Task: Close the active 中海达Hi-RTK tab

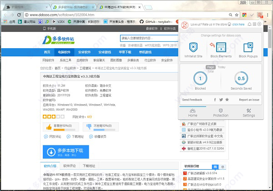Action: coord(140,7)
